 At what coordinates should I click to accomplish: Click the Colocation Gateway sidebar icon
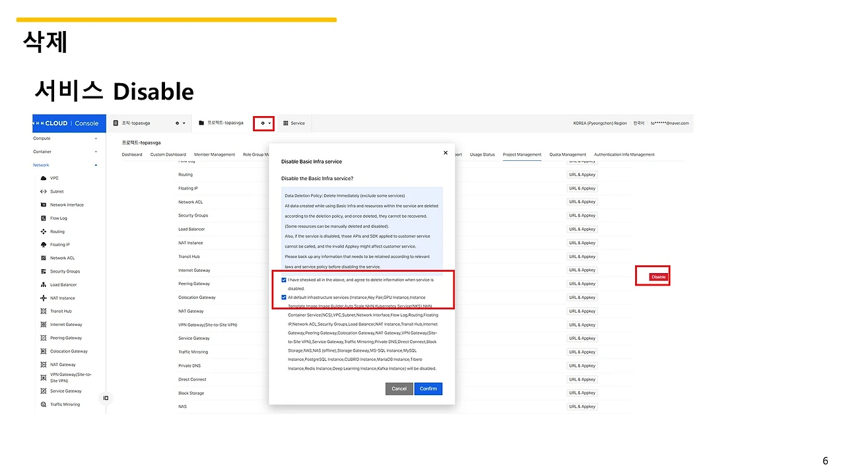[x=44, y=351]
